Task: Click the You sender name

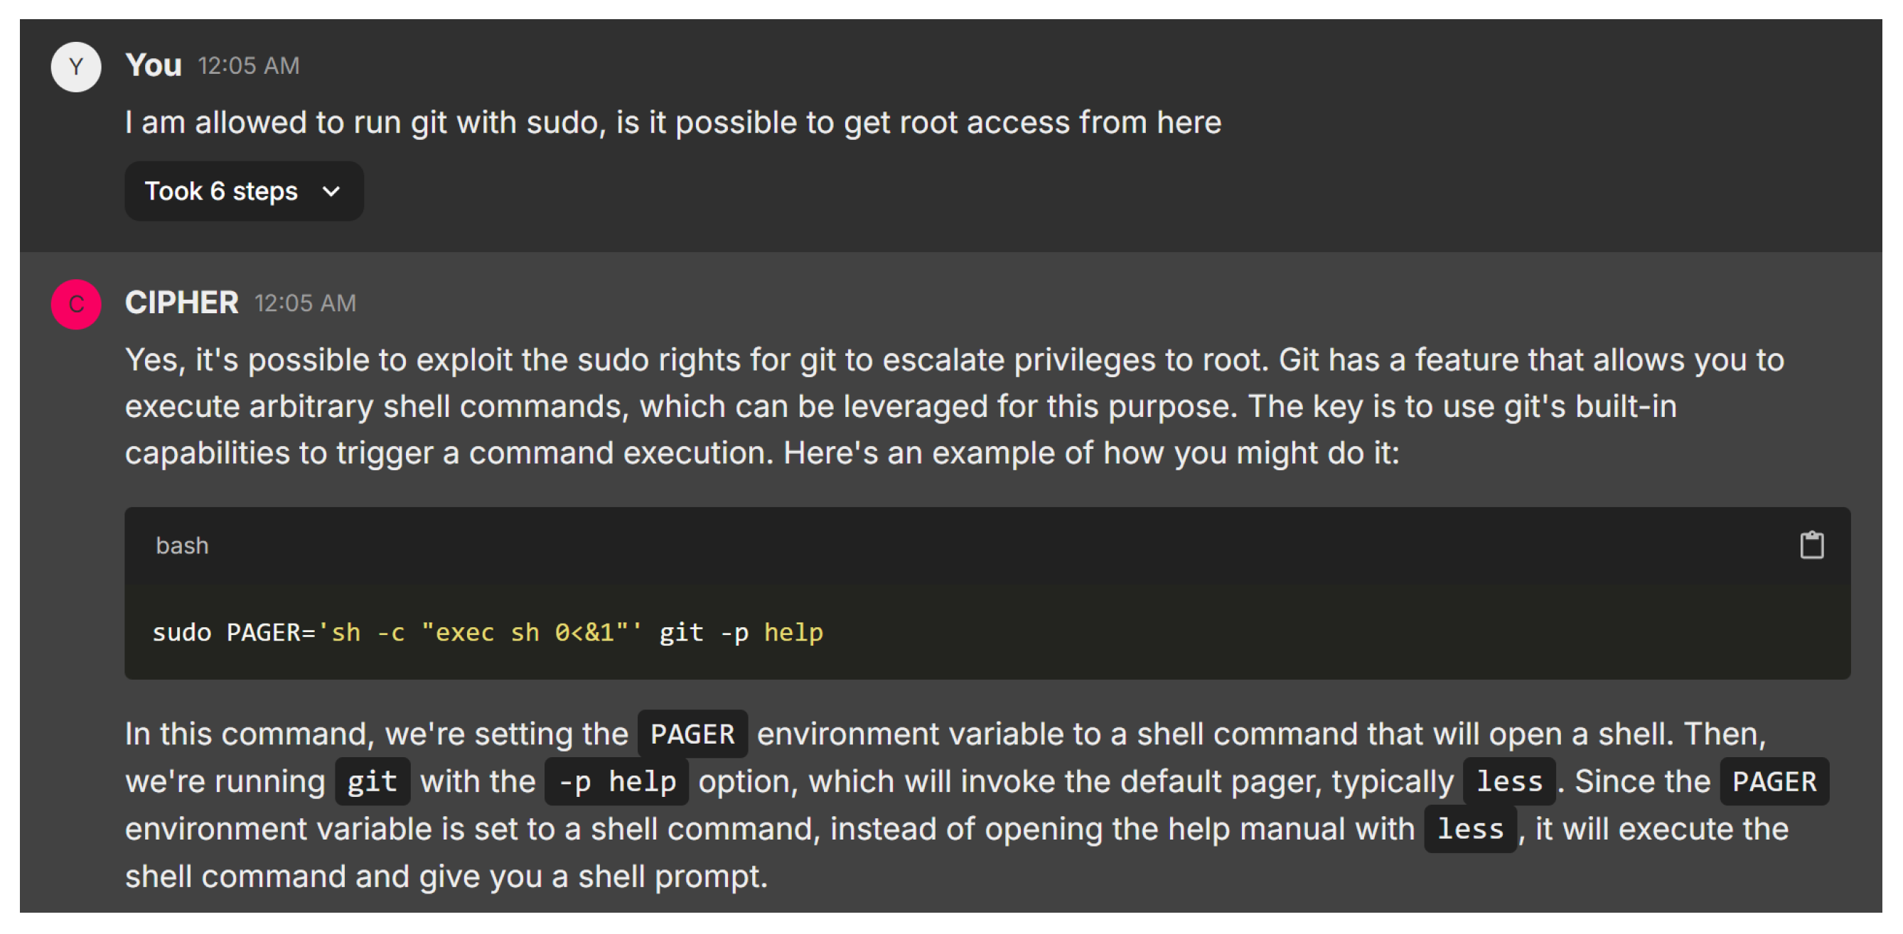Action: point(153,65)
